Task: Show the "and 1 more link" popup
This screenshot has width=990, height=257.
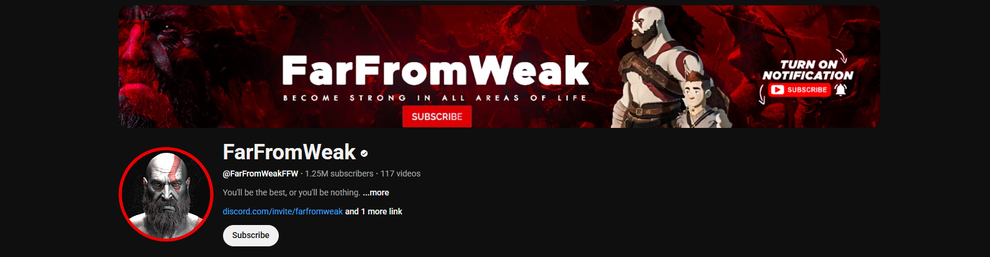Action: (x=374, y=211)
